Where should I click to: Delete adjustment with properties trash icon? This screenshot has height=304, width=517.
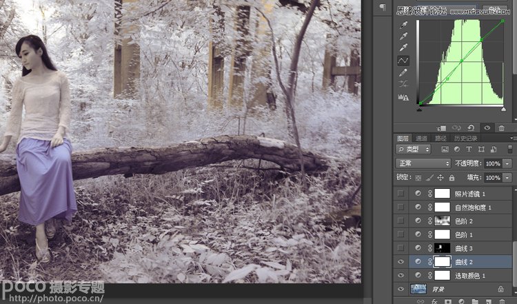tap(501, 128)
